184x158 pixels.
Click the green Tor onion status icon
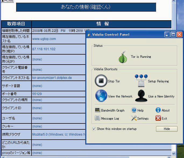(x=123, y=57)
